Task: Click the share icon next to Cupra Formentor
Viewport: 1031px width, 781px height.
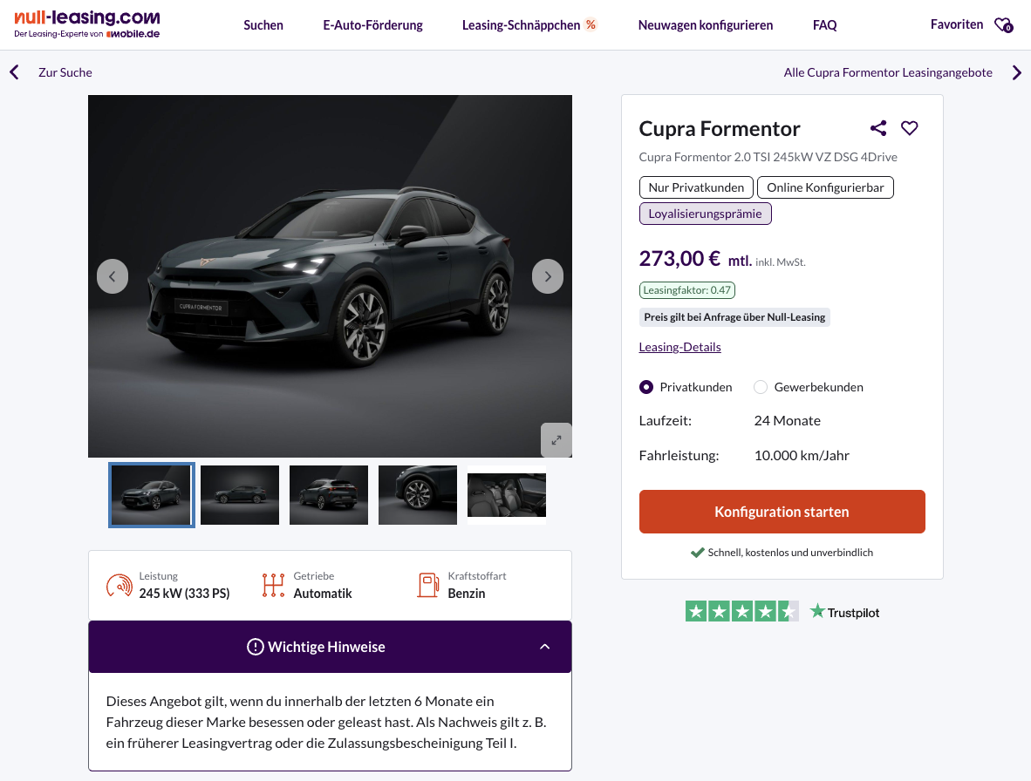Action: (x=878, y=128)
